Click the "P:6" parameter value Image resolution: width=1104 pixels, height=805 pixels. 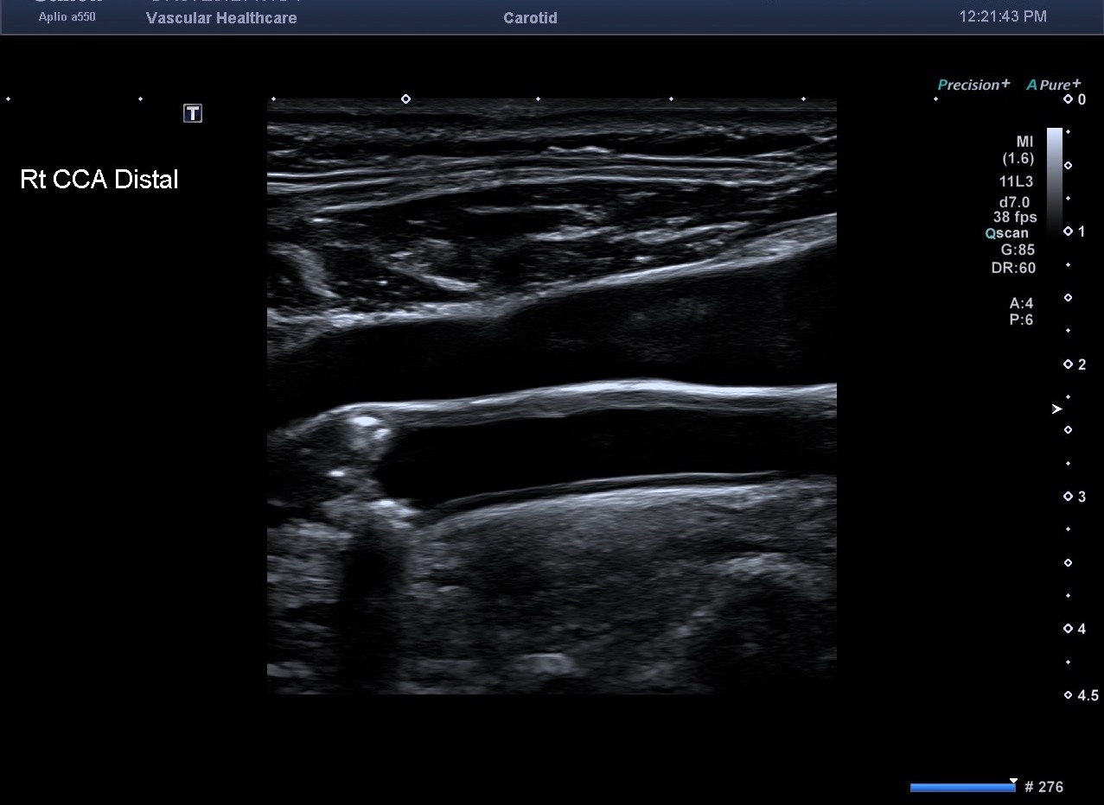[x=1021, y=320]
